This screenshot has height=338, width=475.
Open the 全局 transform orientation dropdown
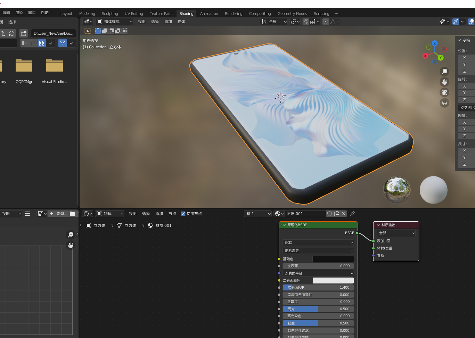(275, 22)
